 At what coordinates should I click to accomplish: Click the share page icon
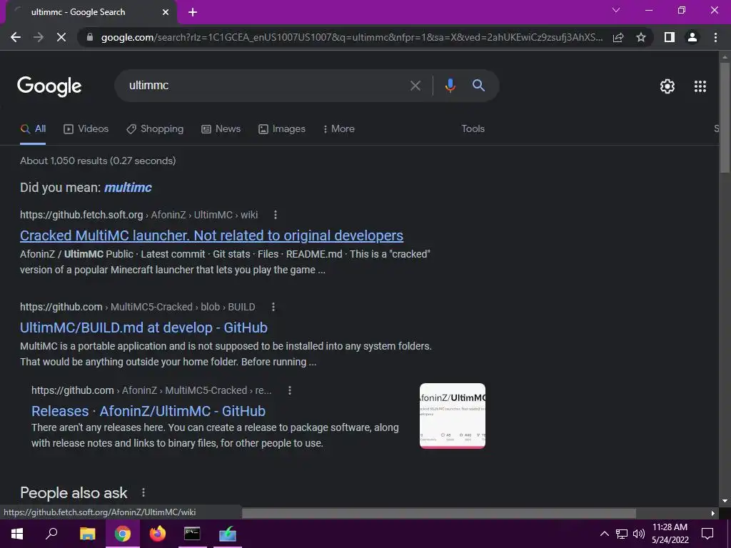618,37
